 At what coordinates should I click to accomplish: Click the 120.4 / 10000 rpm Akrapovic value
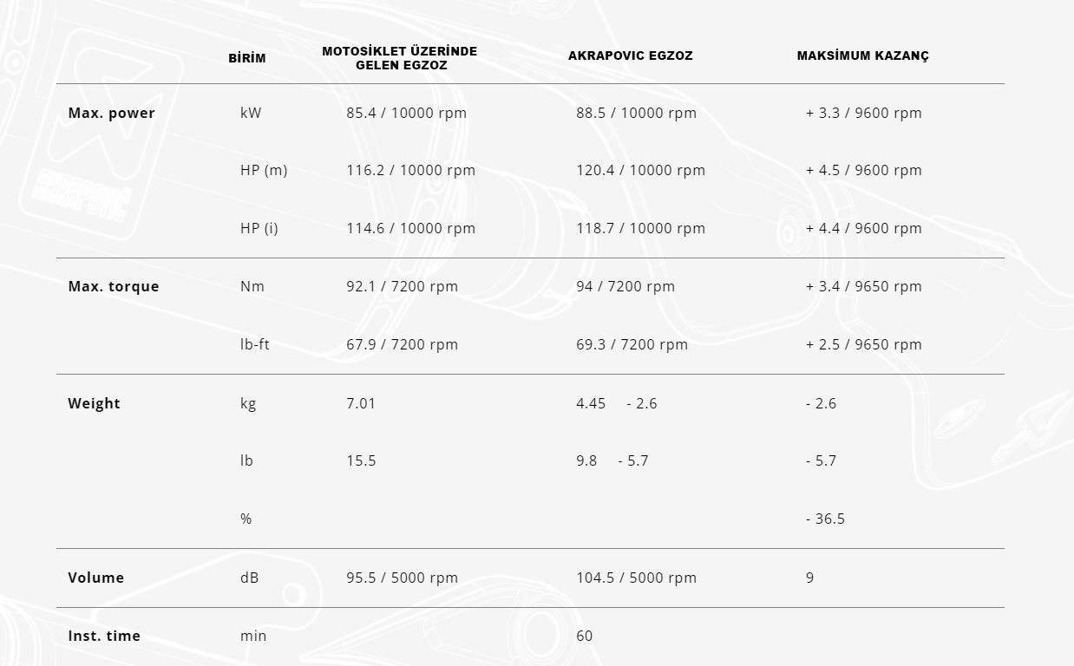click(x=640, y=170)
